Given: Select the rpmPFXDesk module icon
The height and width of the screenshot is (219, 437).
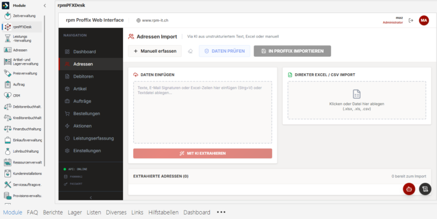Looking at the screenshot, I should tap(7, 27).
